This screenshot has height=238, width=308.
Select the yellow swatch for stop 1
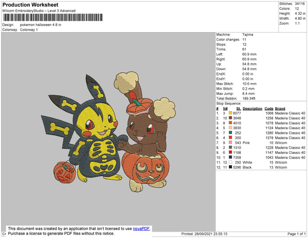pyautogui.click(x=230, y=113)
